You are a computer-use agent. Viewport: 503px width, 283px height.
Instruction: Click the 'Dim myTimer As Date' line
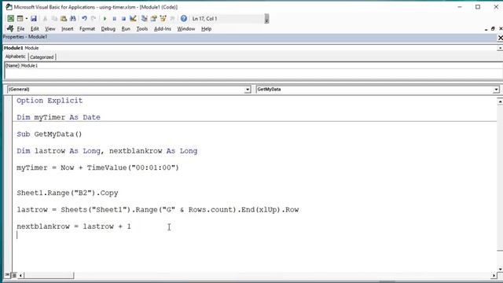pyautogui.click(x=58, y=117)
